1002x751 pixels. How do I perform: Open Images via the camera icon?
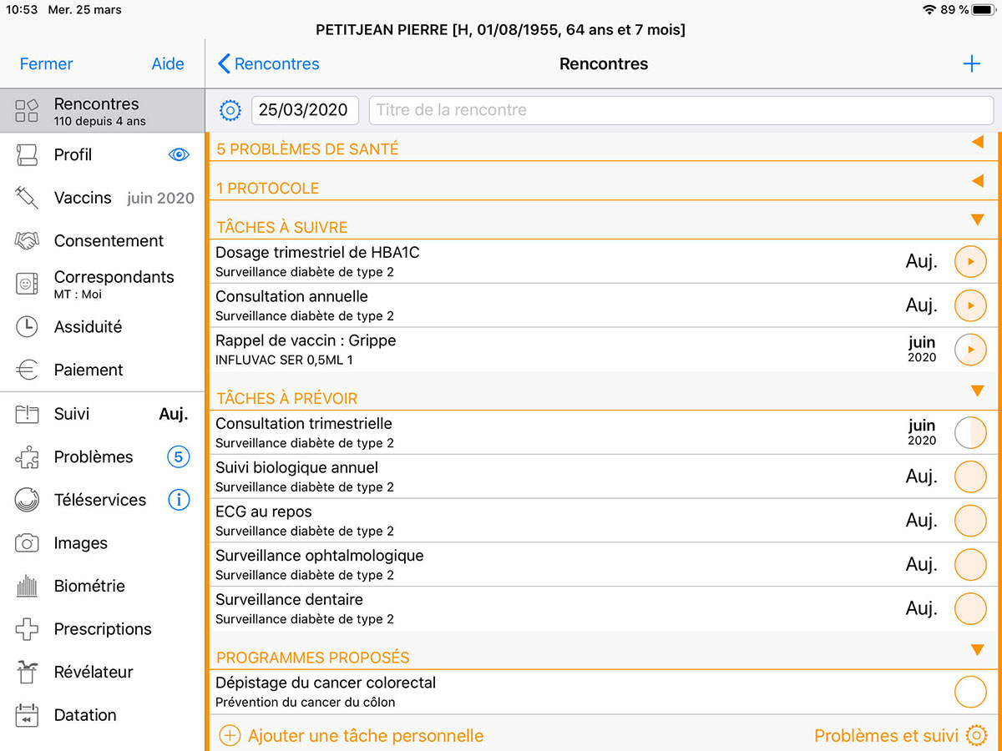[x=27, y=543]
